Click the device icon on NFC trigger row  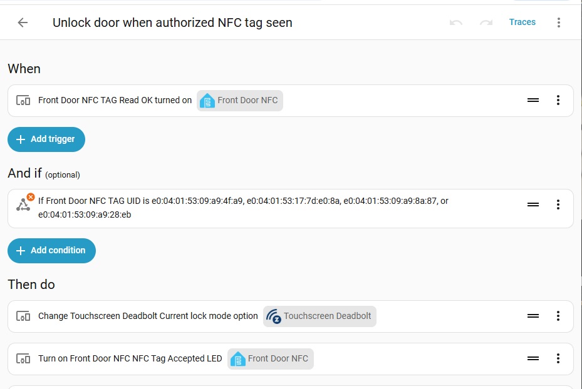coord(23,101)
